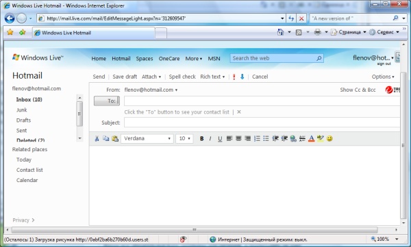Open the Verdana font dropdown
Image resolution: width=411 pixels, height=247 pixels.
pyautogui.click(x=147, y=138)
